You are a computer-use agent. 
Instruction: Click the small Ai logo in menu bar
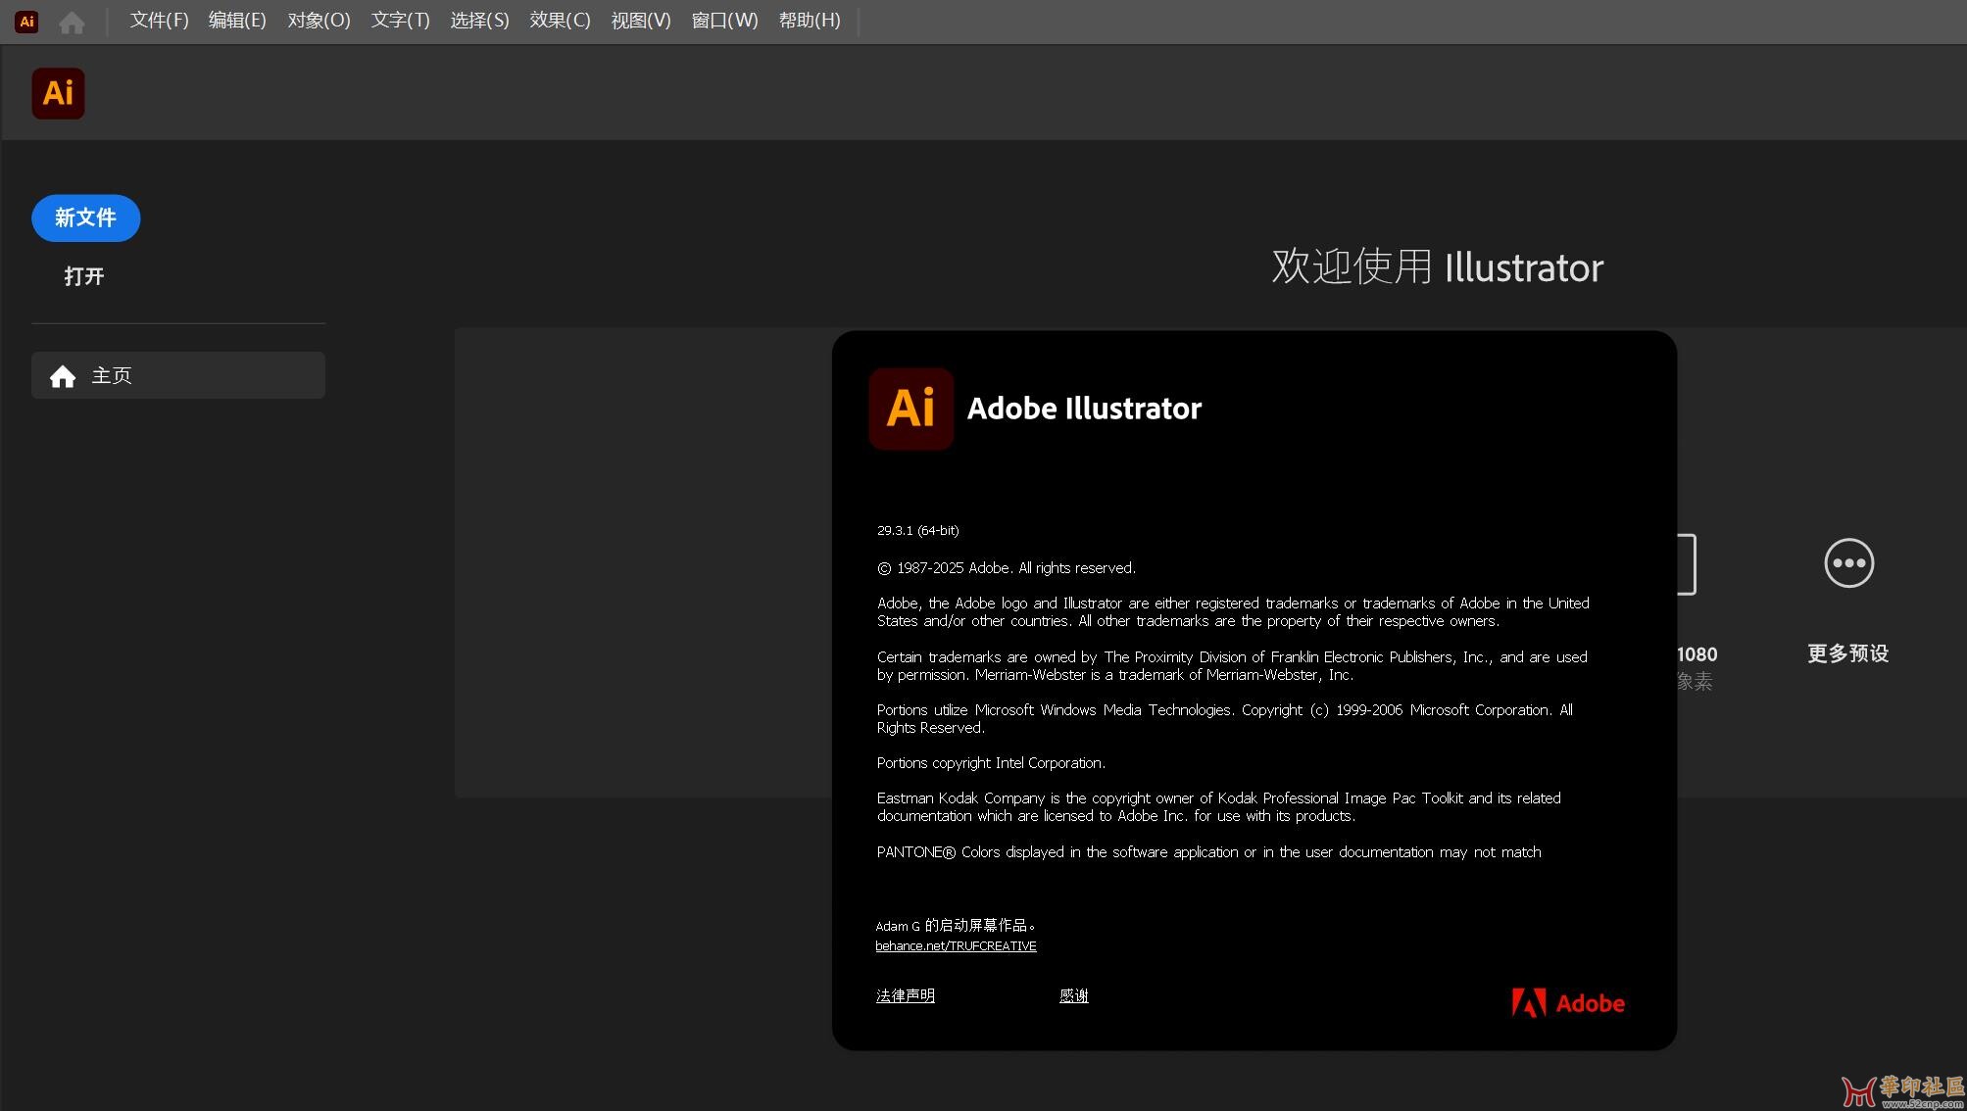tap(26, 21)
